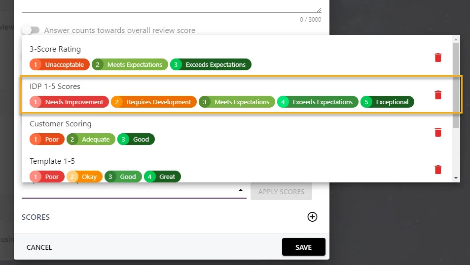The width and height of the screenshot is (470, 265).
Task: Click the Good chip in Template 1-5
Action: (x=123, y=177)
